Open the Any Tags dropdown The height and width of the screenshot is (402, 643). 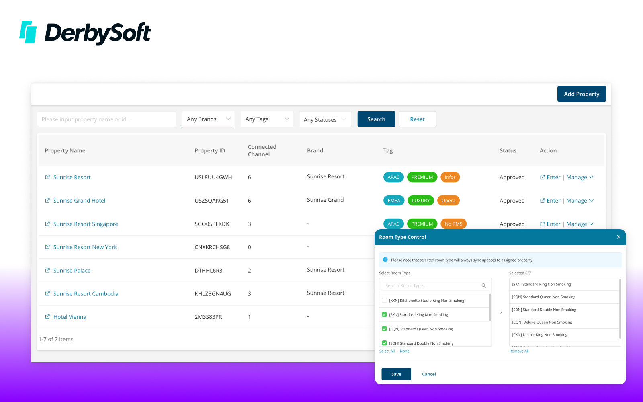coord(267,119)
